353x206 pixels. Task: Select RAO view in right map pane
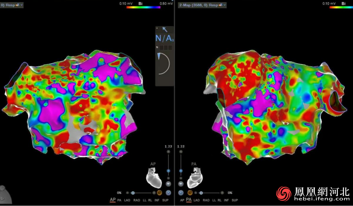coord(206,200)
